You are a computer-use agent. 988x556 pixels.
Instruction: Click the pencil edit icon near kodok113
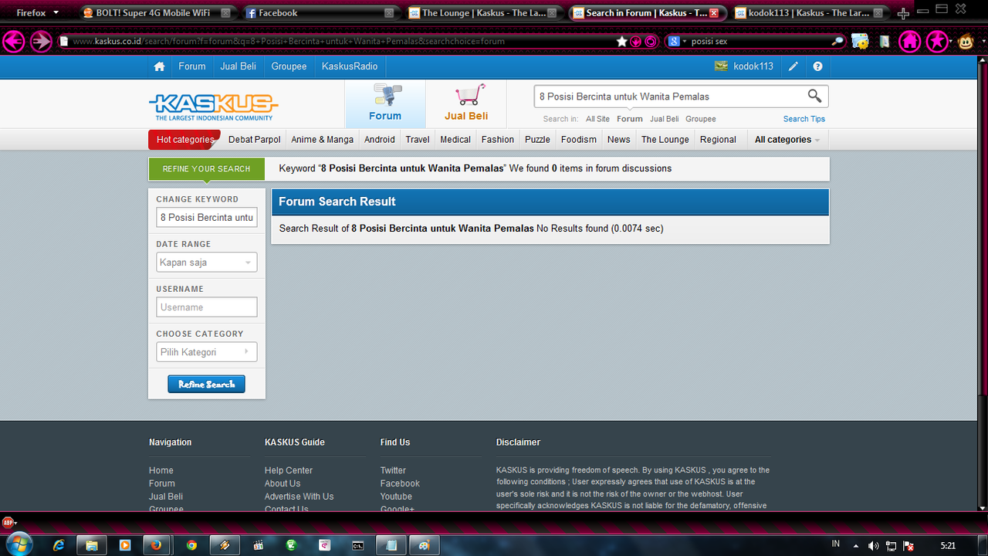(x=793, y=66)
